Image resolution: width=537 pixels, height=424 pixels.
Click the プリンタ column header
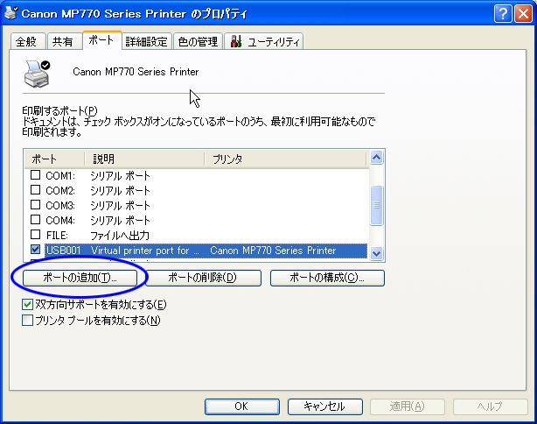[286, 159]
